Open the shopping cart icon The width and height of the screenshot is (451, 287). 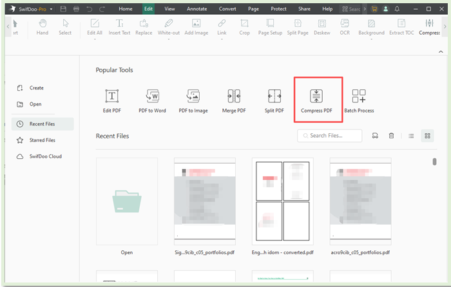tap(374, 9)
